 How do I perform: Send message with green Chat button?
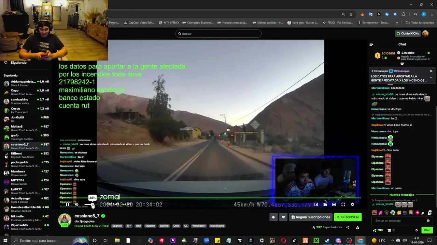click(x=427, y=230)
